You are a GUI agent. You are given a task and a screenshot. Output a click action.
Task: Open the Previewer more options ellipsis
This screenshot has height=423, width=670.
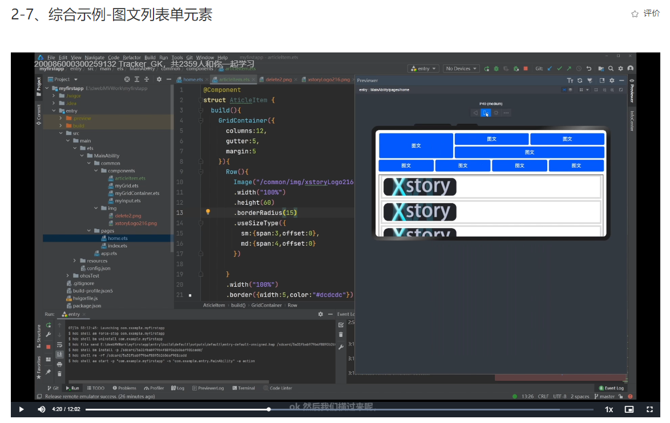coord(506,113)
